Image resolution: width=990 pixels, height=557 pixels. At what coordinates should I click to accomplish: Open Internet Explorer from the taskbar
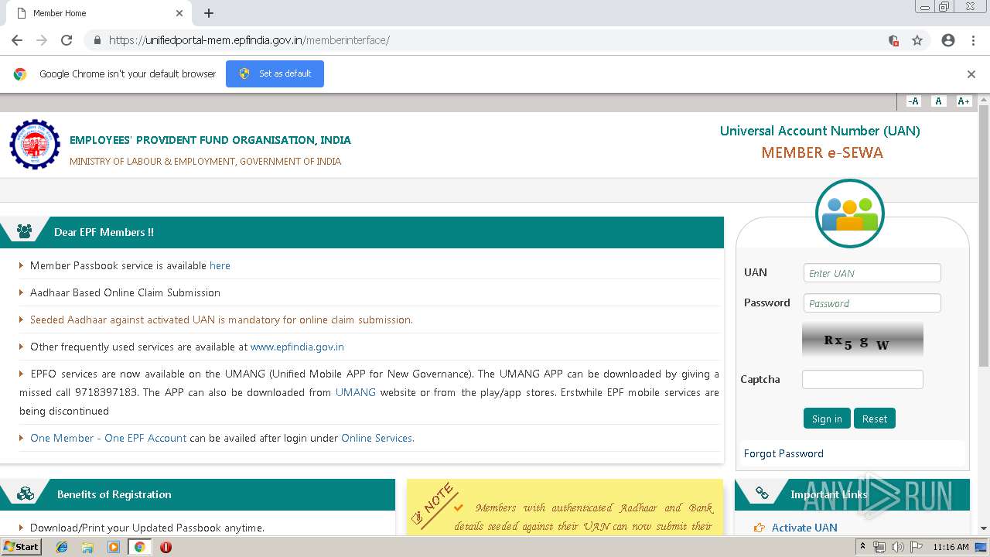[62, 547]
